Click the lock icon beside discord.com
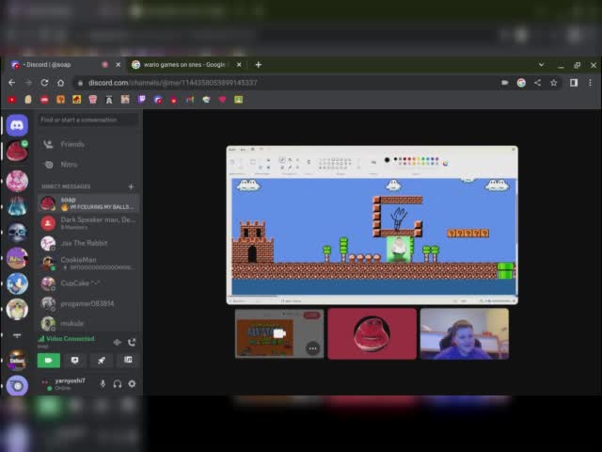The height and width of the screenshot is (452, 602). pyautogui.click(x=80, y=83)
